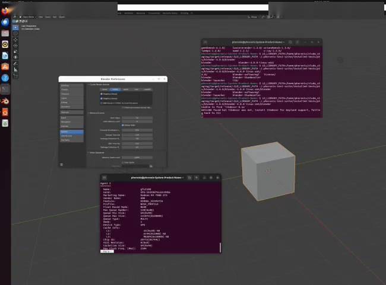Collapse the Cycles Render Devices section
Image resolution: width=386 pixels, height=285 pixels.
point(99,85)
